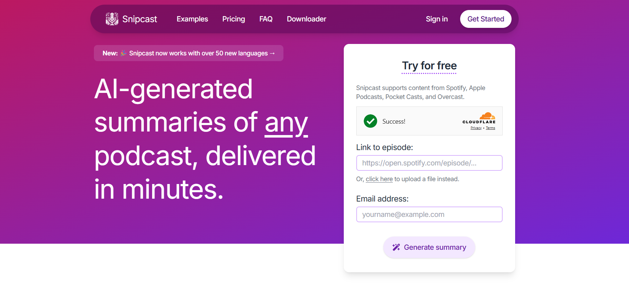Viewport: 629px width, 293px height.
Task: Navigate to the Downloader page
Action: click(x=307, y=19)
